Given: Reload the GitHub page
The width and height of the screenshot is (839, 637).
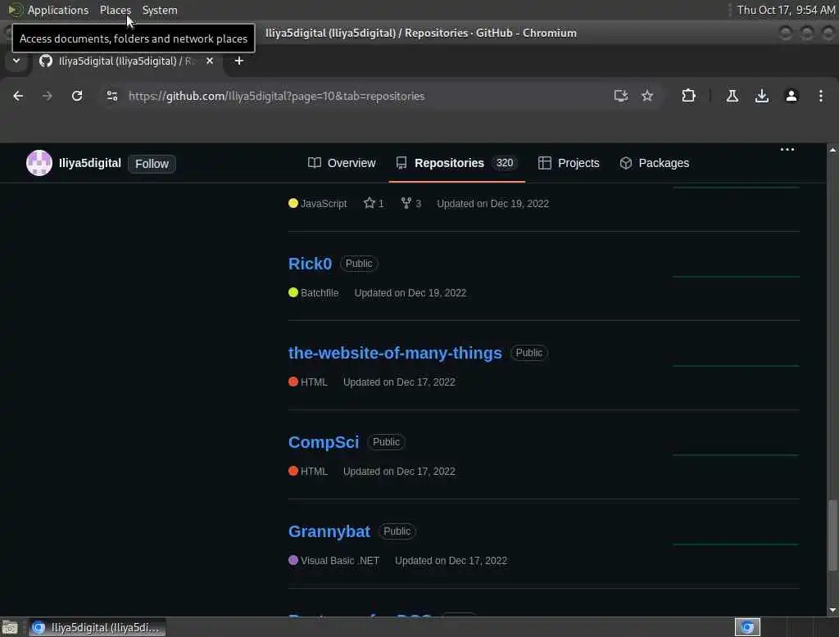Looking at the screenshot, I should [x=77, y=96].
